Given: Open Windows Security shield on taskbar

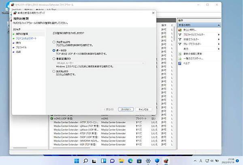Looking at the screenshot, I should pos(157,161).
